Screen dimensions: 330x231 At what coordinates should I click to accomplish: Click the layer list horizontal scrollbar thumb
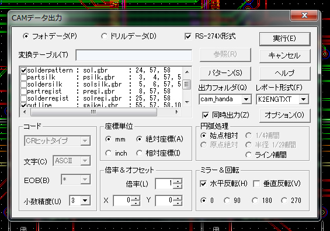(93, 112)
